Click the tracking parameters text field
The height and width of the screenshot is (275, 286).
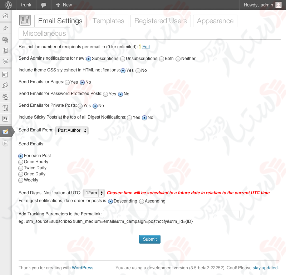point(171,214)
